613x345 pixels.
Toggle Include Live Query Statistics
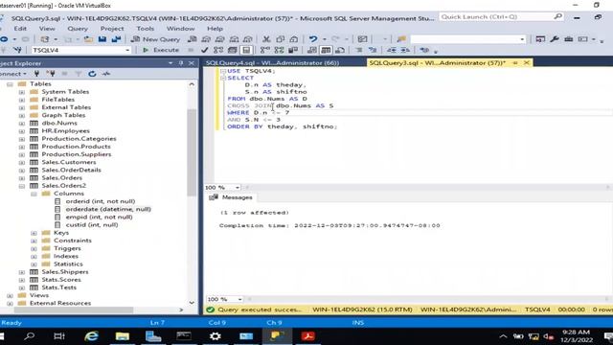coord(279,50)
